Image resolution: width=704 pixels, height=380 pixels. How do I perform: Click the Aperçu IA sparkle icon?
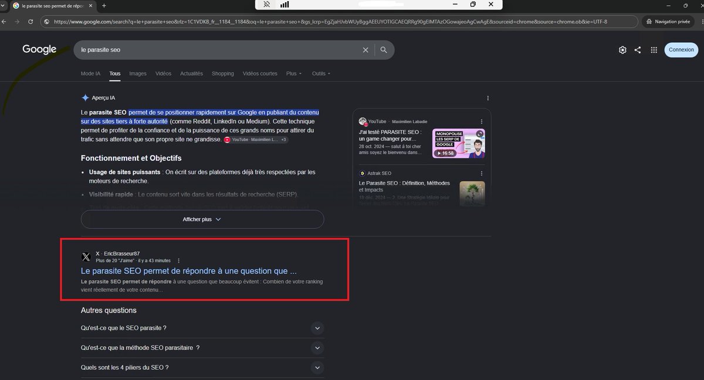coord(85,98)
